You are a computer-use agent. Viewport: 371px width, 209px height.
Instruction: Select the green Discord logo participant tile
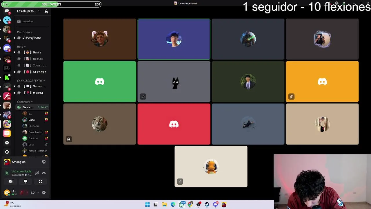[100, 82]
